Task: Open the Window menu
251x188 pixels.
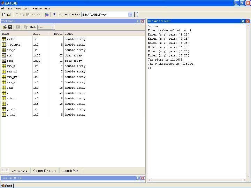Action: coord(37,8)
